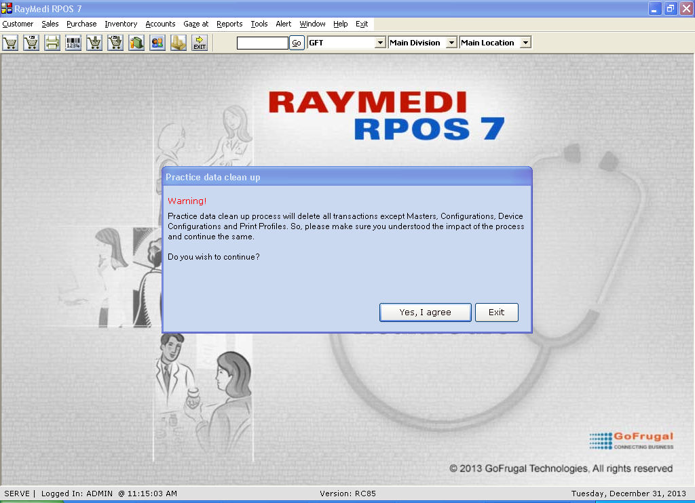Open the Customer menu

[18, 24]
